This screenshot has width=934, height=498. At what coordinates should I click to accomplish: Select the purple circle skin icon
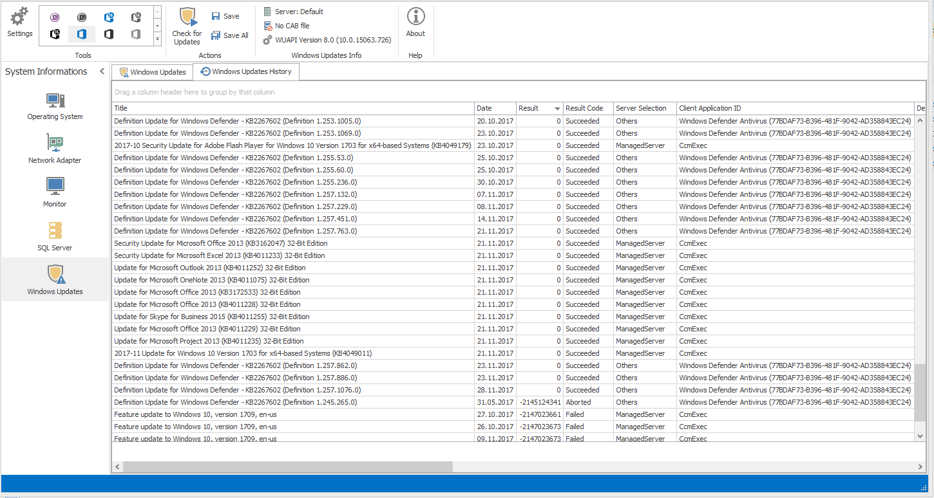click(x=55, y=17)
